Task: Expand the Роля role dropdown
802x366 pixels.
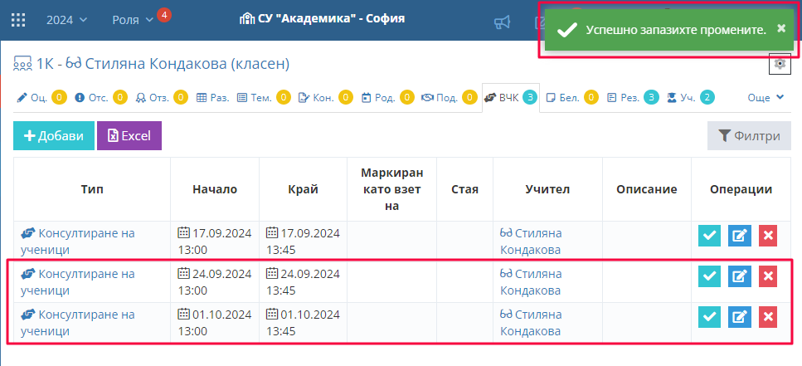Action: [133, 19]
